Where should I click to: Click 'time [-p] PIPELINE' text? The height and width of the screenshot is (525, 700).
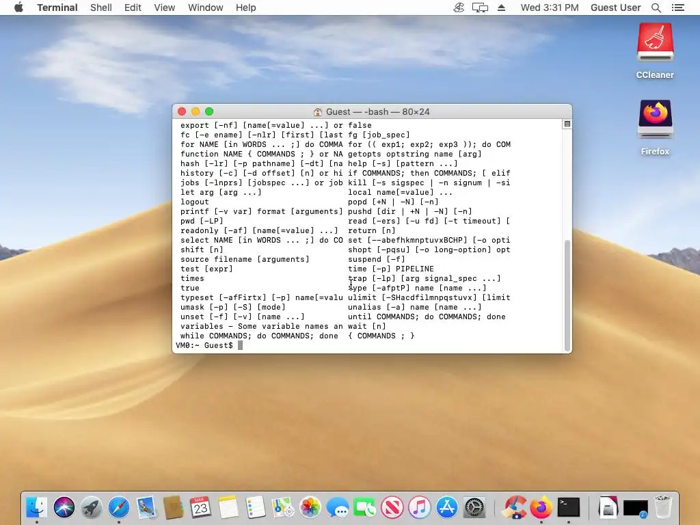click(x=390, y=269)
